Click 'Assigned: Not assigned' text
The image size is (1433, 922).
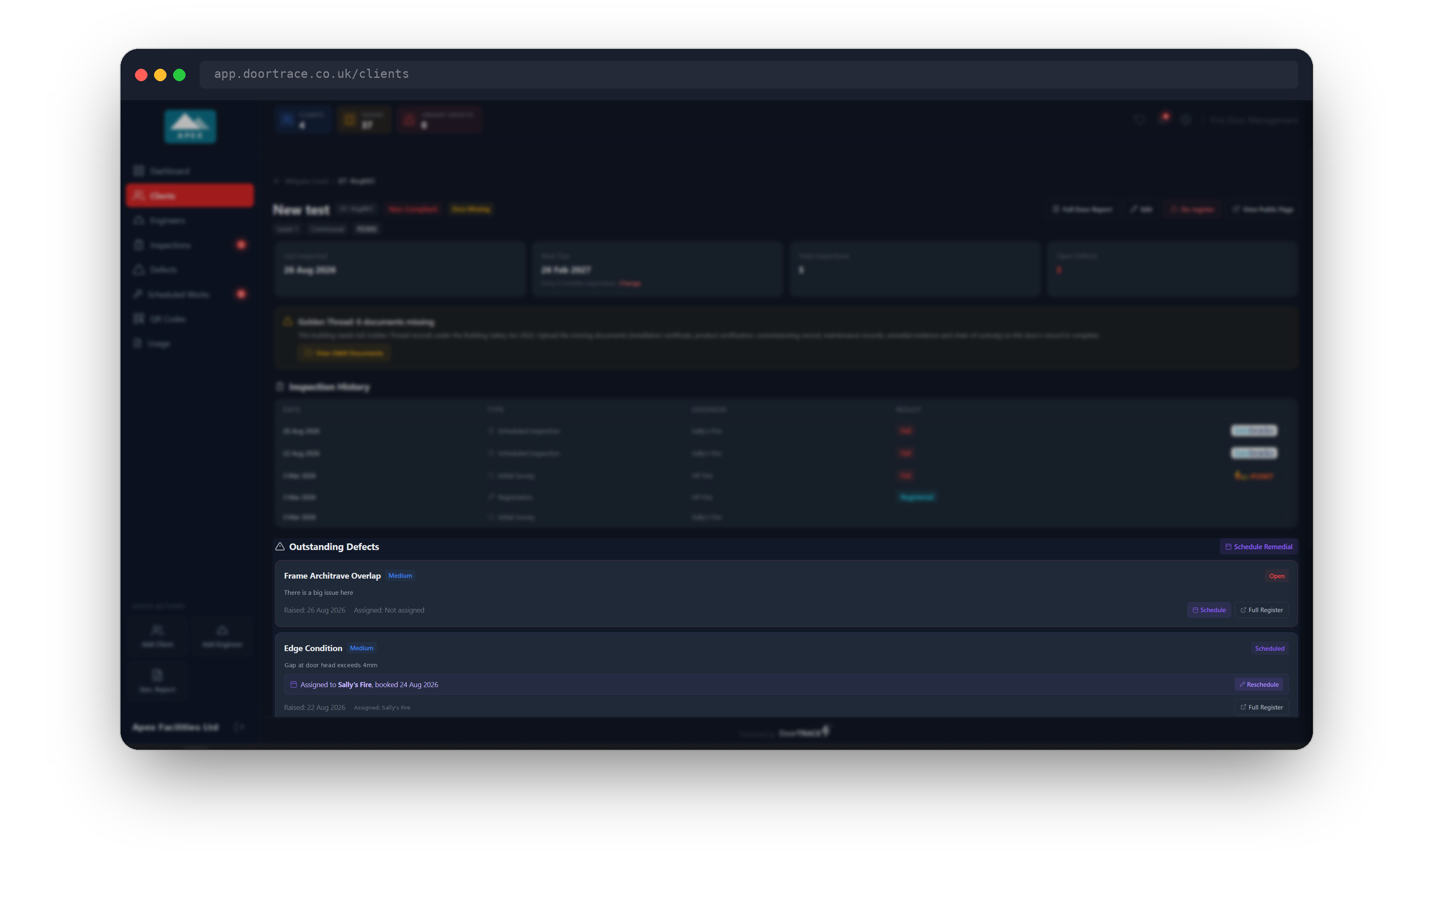[x=389, y=610]
